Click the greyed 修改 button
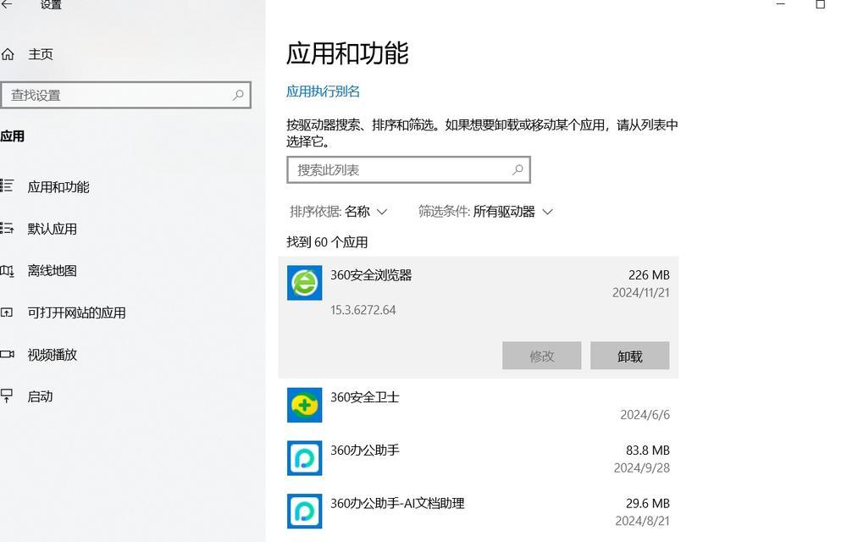847x542 pixels. pyautogui.click(x=542, y=356)
